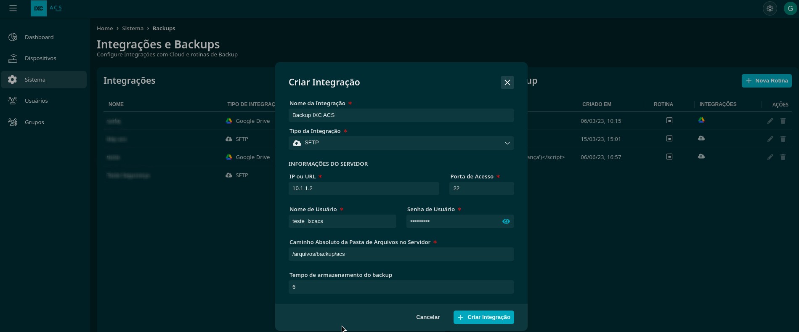Viewport: 799px width, 332px height.
Task: Expand the Tipo da Integração dropdown
Action: click(x=401, y=143)
